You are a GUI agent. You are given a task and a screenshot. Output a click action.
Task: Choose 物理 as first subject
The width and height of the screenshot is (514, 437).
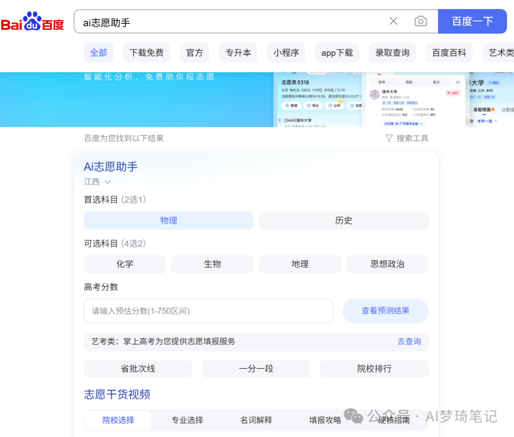168,221
